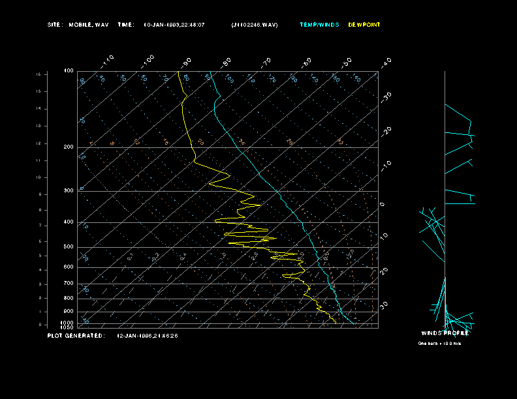This screenshot has width=517, height=399.
Task: Click the '16' height axis label
Action: coord(39,74)
